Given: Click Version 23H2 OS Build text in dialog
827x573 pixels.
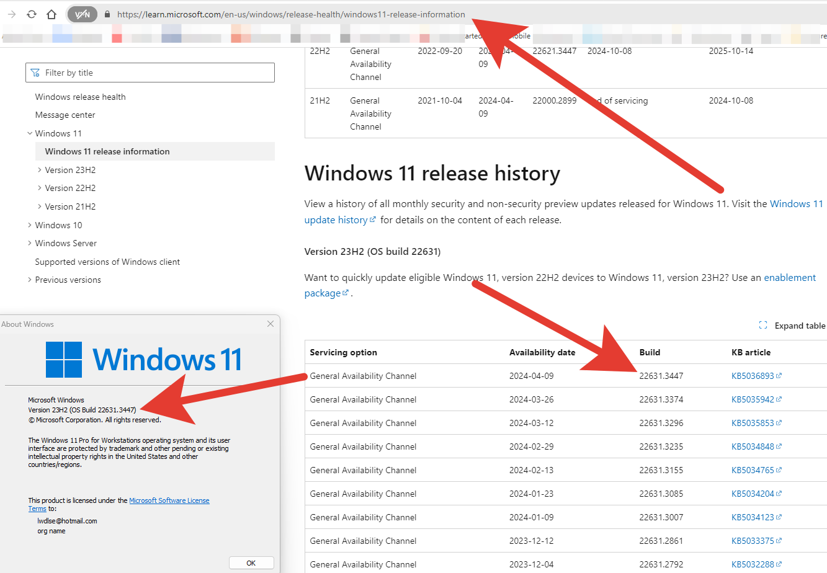Looking at the screenshot, I should click(x=82, y=410).
